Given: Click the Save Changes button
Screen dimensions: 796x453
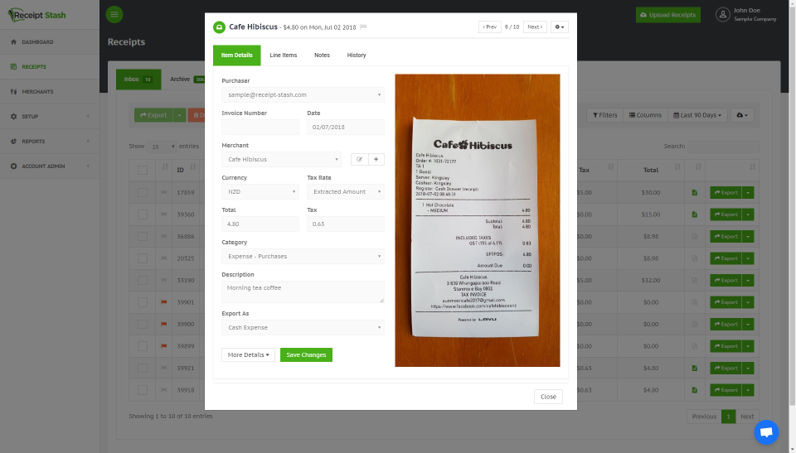Looking at the screenshot, I should (x=306, y=354).
